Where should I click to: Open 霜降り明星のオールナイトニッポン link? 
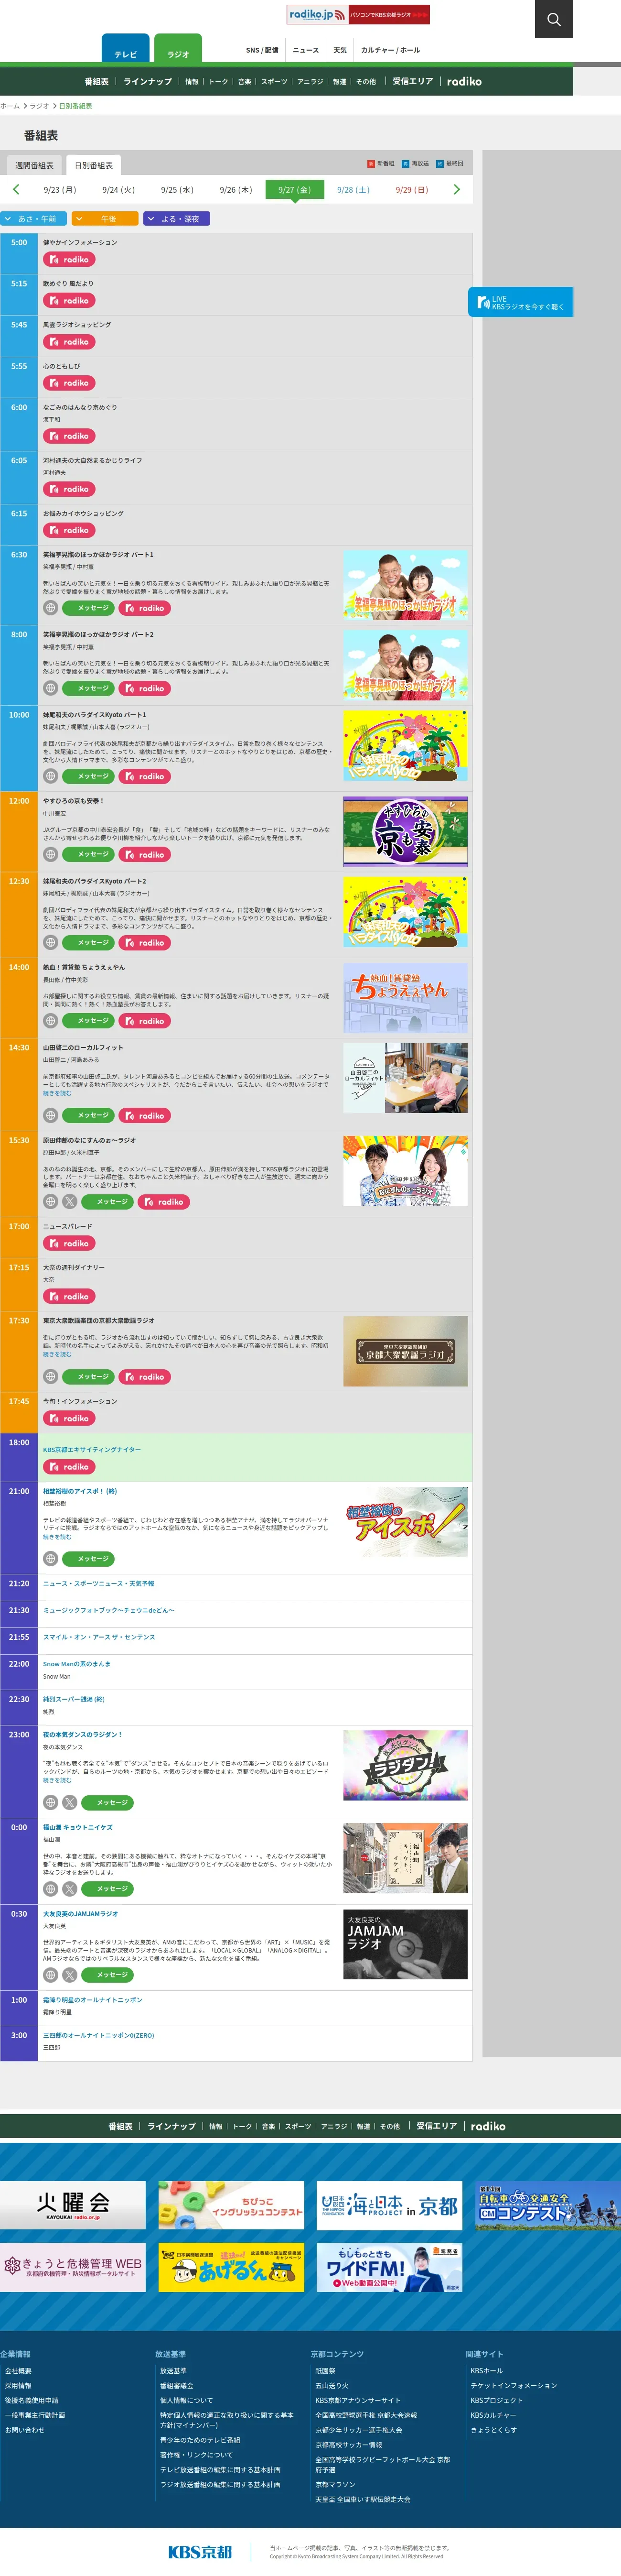92,2000
